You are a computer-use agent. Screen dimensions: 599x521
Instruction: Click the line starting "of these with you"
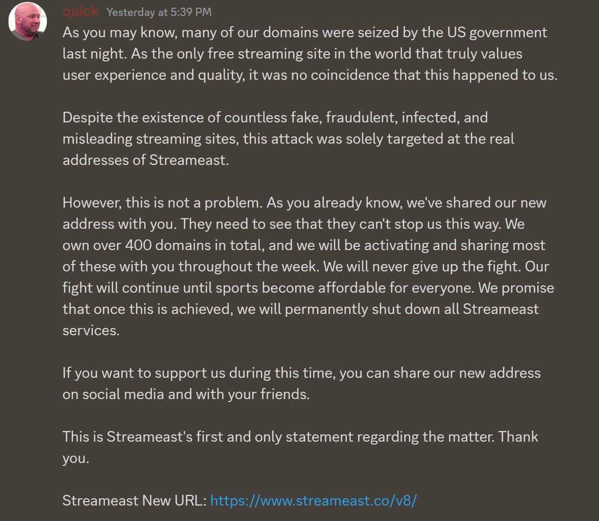click(x=306, y=267)
